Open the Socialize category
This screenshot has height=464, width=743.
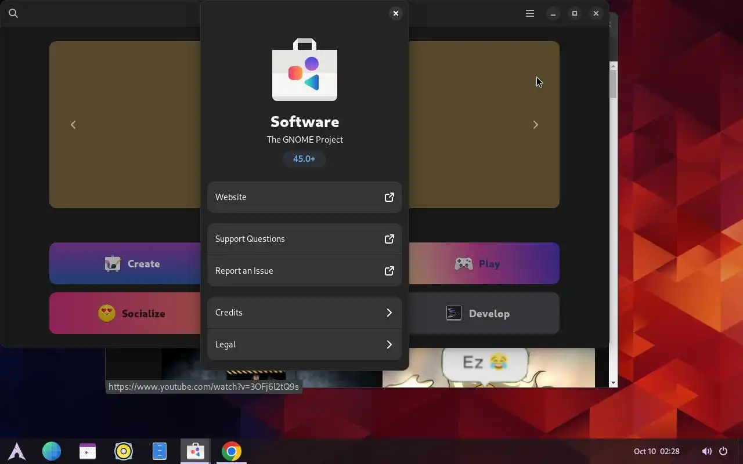(x=125, y=313)
